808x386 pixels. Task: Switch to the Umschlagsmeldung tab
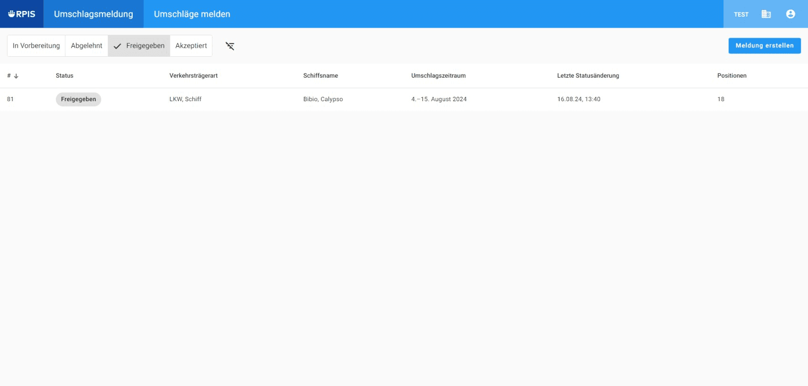tap(94, 14)
